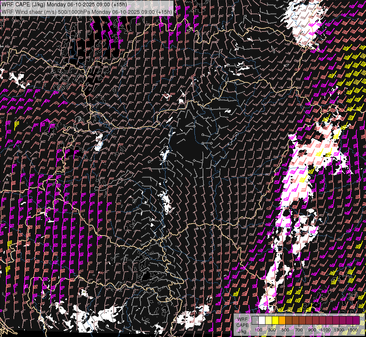Click the WRF CAPE (J/kg) title line

tap(64, 4)
